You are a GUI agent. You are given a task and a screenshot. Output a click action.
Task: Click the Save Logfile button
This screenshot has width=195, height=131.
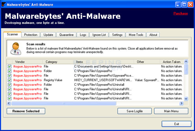(135, 111)
